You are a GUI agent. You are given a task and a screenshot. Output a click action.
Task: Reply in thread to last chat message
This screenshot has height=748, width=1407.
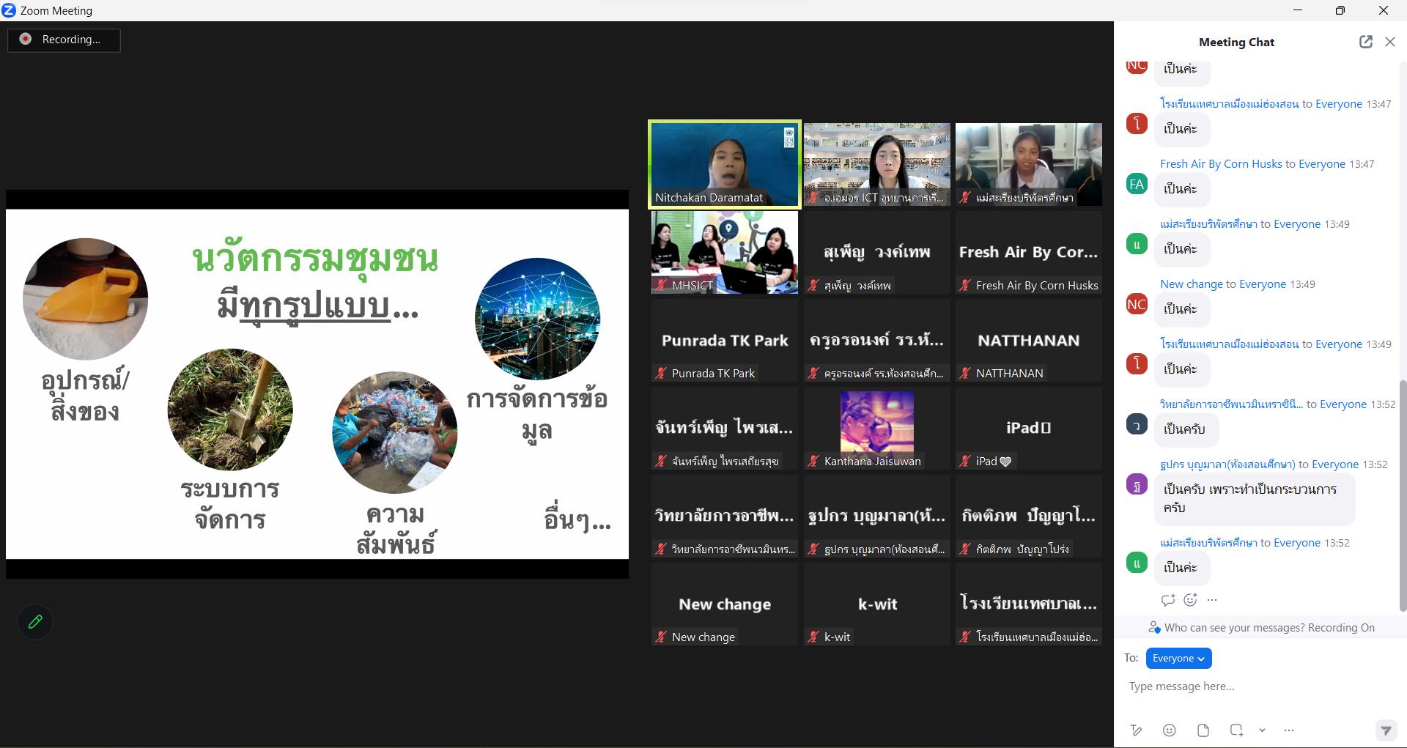[1167, 599]
